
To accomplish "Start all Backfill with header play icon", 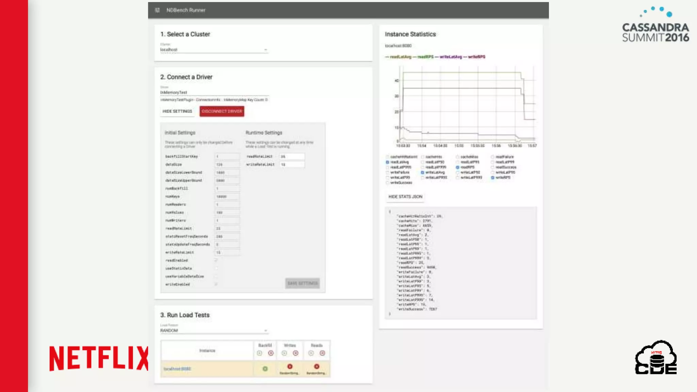I will (260, 353).
